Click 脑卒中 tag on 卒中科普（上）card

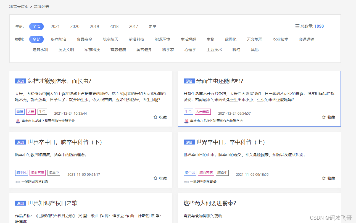222,173
